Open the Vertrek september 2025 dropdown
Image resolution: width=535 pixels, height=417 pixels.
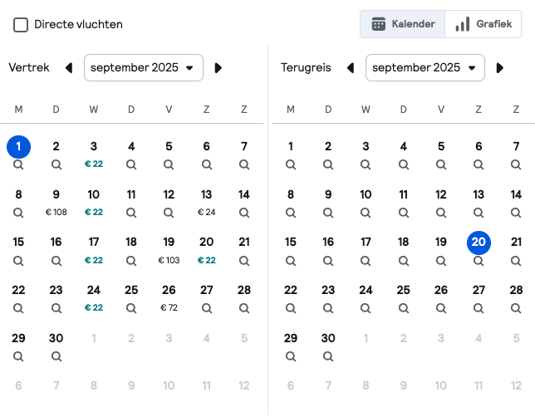tap(144, 67)
